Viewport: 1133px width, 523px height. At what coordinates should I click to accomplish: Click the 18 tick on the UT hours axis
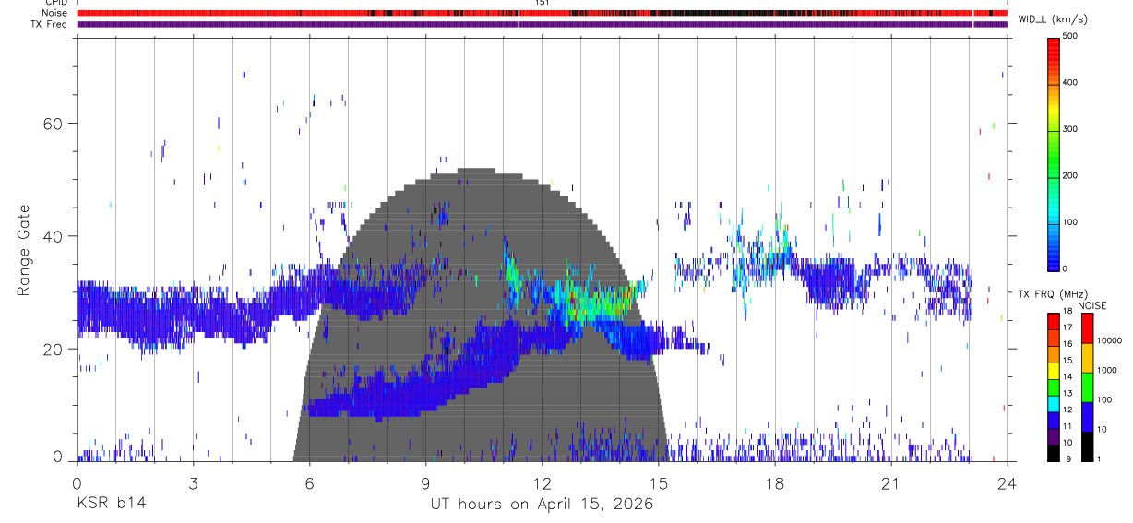coord(774,483)
